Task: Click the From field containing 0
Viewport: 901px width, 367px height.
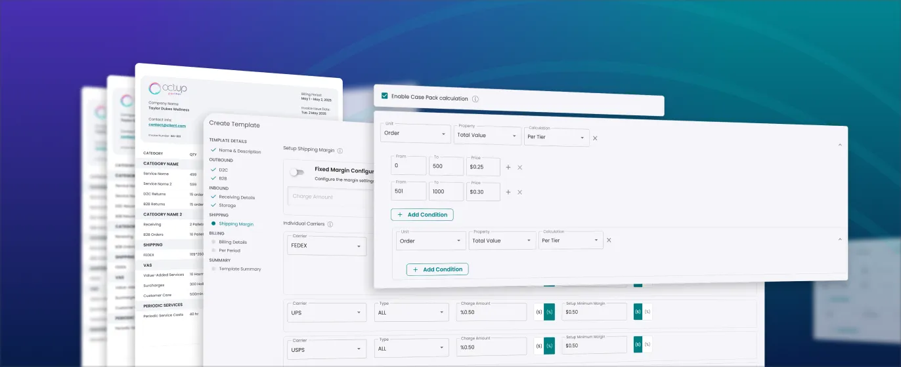Action: point(408,164)
